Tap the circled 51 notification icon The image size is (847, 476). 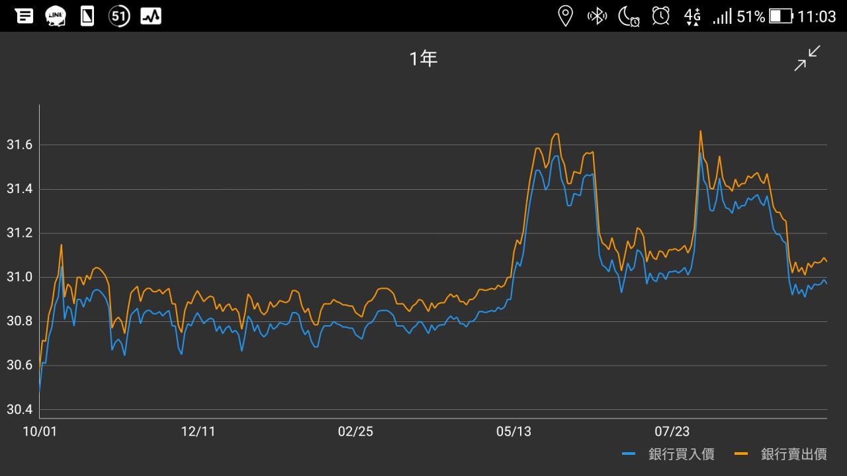click(x=119, y=16)
